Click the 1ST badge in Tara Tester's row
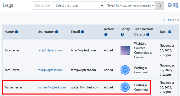The image size is (180, 96). tap(125, 70)
